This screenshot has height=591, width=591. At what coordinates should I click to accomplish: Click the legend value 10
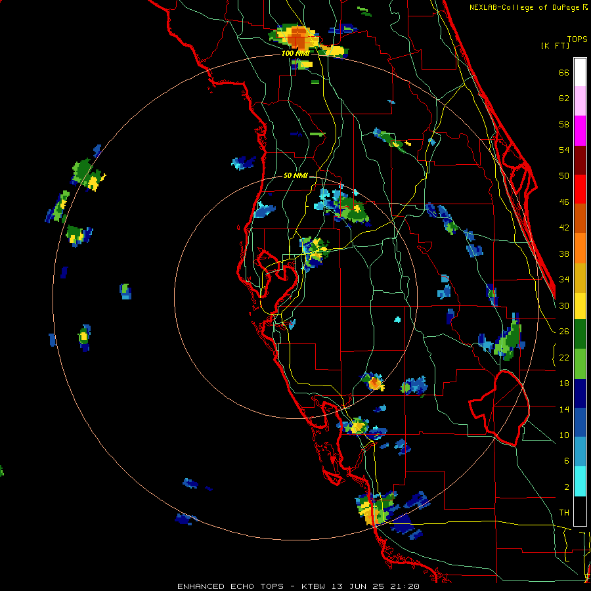point(564,435)
